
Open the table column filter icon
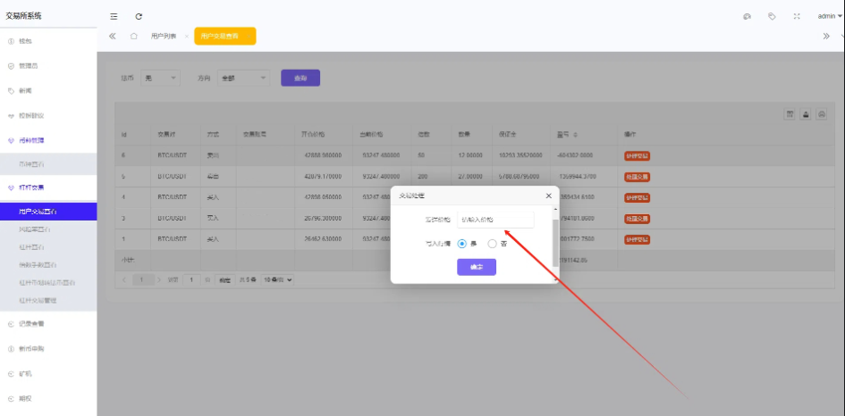click(790, 114)
